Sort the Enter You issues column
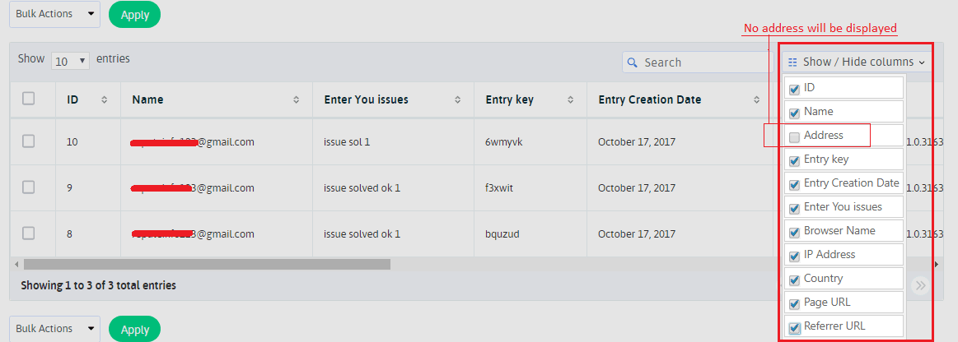Image resolution: width=958 pixels, height=342 pixels. pos(458,99)
